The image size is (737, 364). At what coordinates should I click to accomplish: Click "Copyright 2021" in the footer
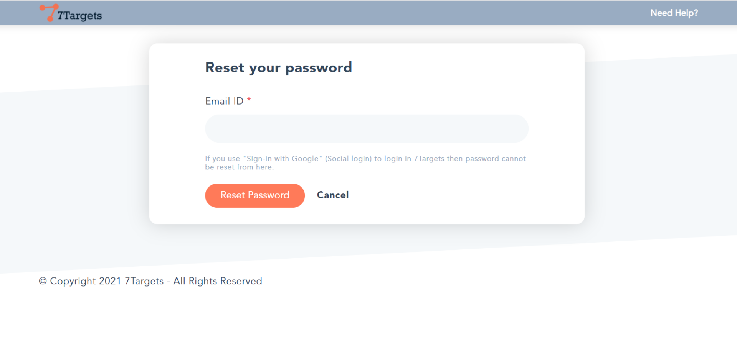coord(86,281)
